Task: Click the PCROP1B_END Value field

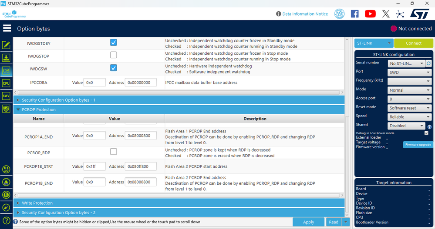Action: (94, 182)
